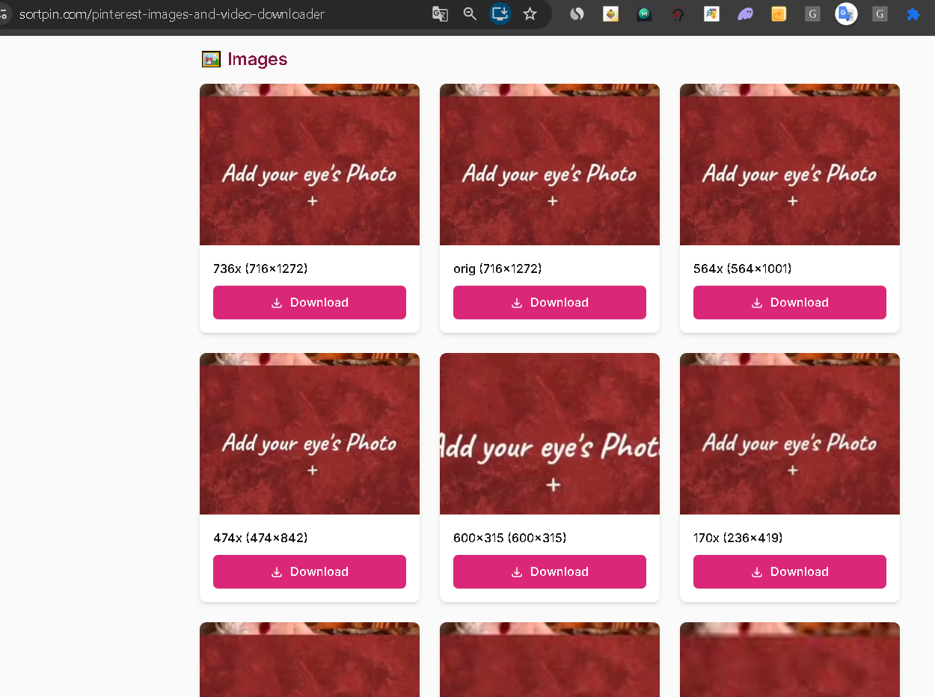Screen dimensions: 935x697
Task: Open the green M circle extension
Action: pyautogui.click(x=644, y=13)
